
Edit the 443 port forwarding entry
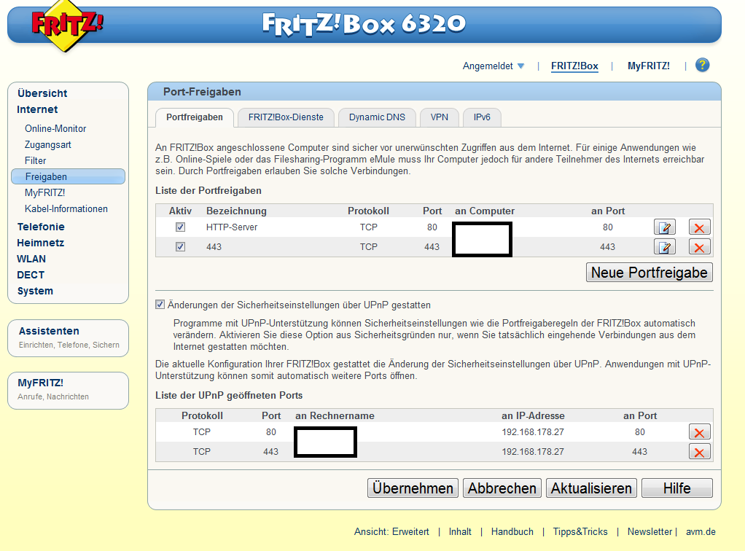click(x=664, y=247)
